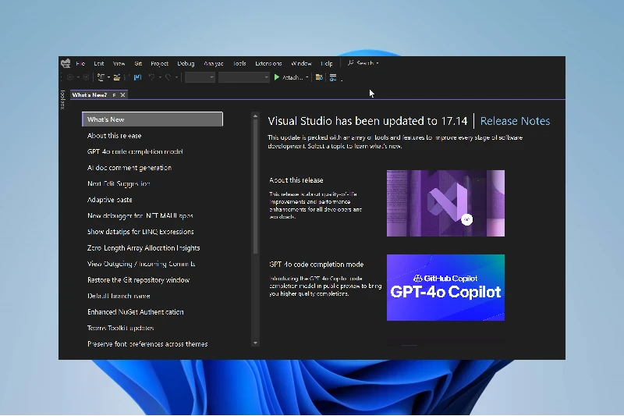
Task: Open the purple Visual Studio logo thumbnail
Action: click(445, 203)
